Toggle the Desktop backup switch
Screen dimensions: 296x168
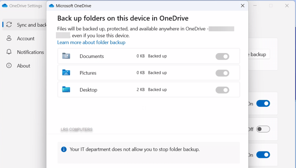(x=222, y=90)
